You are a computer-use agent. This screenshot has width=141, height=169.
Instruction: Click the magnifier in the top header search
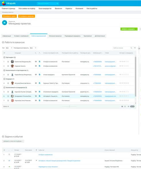click(57, 3)
